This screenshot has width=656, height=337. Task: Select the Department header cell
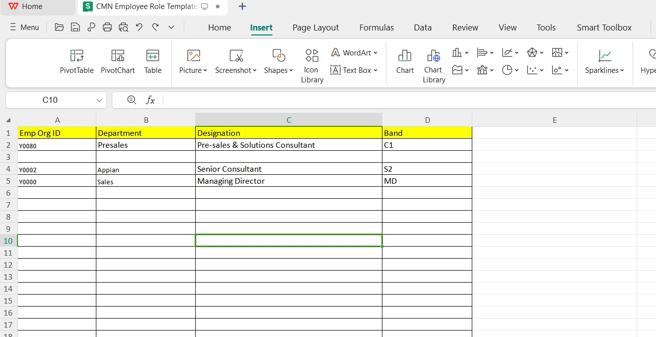click(146, 133)
